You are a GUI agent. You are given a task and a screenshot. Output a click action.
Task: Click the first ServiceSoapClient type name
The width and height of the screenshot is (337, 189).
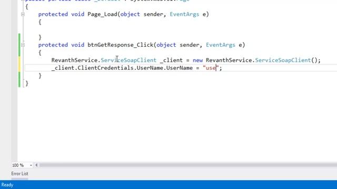coord(128,60)
